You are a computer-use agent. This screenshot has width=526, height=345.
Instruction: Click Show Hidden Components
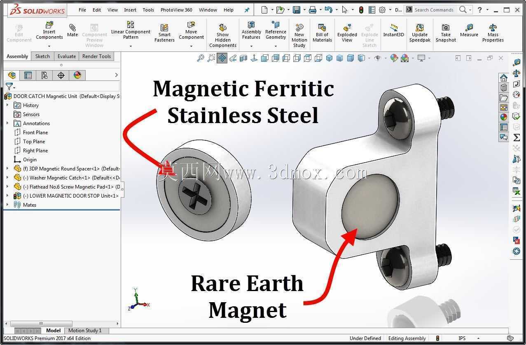[223, 35]
